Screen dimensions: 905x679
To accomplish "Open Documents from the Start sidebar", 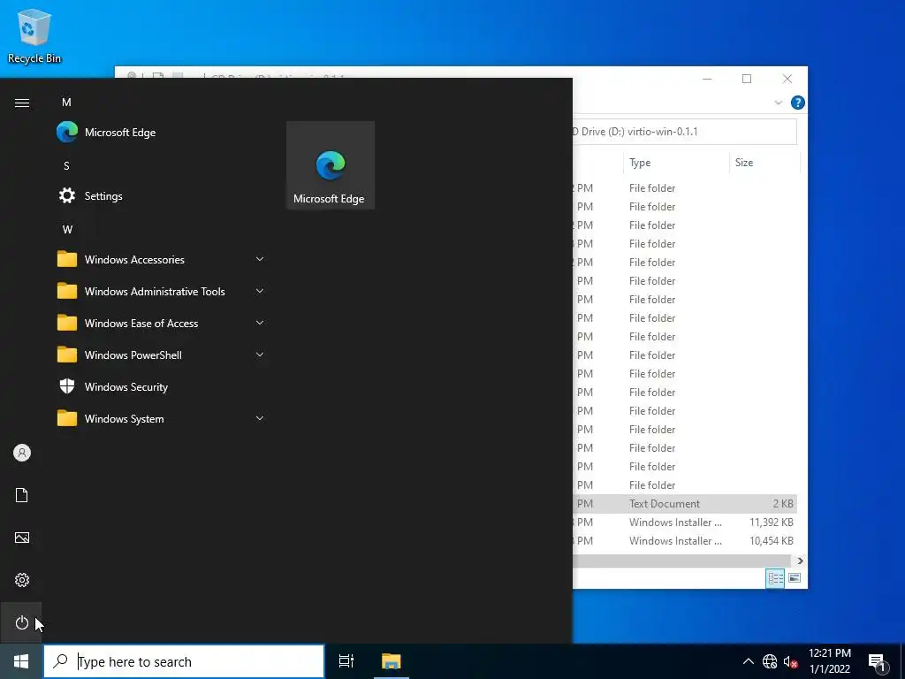I will tap(21, 495).
